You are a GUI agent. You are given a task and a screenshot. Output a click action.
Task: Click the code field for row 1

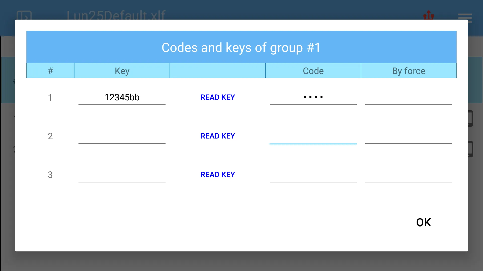click(x=313, y=97)
